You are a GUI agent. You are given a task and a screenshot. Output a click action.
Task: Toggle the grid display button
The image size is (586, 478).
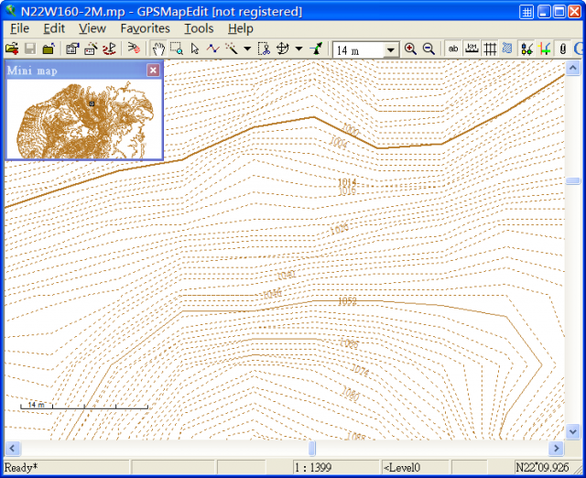tap(490, 49)
